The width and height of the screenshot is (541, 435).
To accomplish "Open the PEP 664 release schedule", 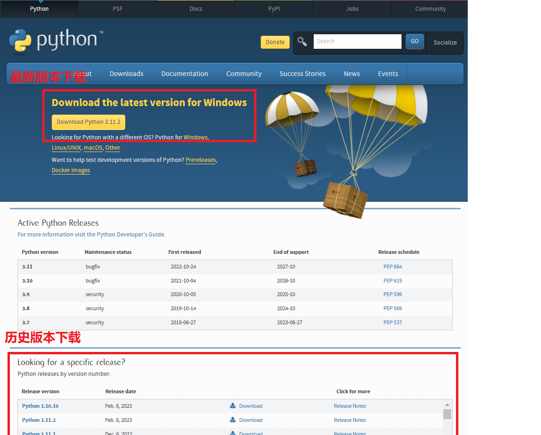I will pos(393,267).
